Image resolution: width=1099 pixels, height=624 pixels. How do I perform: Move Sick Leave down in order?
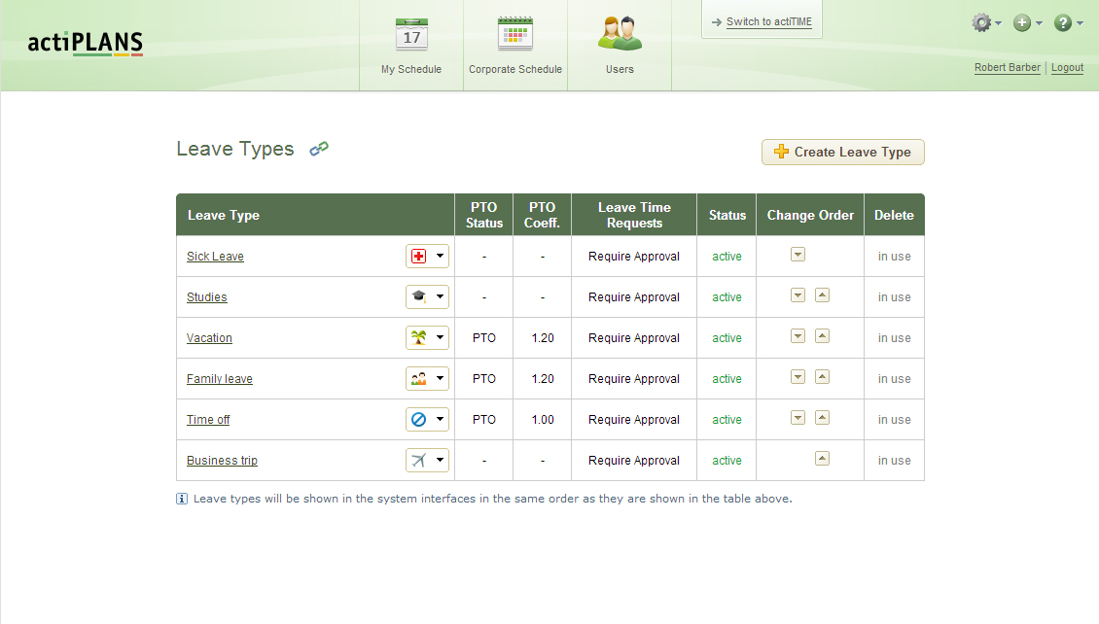(798, 255)
